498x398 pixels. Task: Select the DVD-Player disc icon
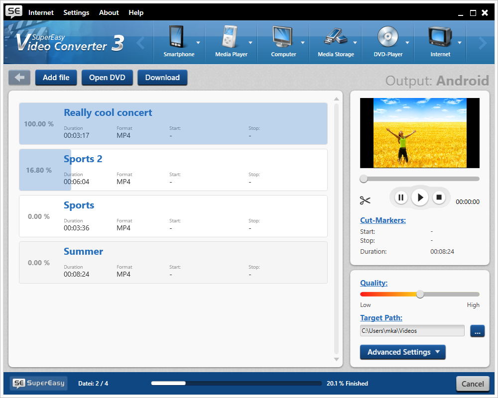click(388, 37)
